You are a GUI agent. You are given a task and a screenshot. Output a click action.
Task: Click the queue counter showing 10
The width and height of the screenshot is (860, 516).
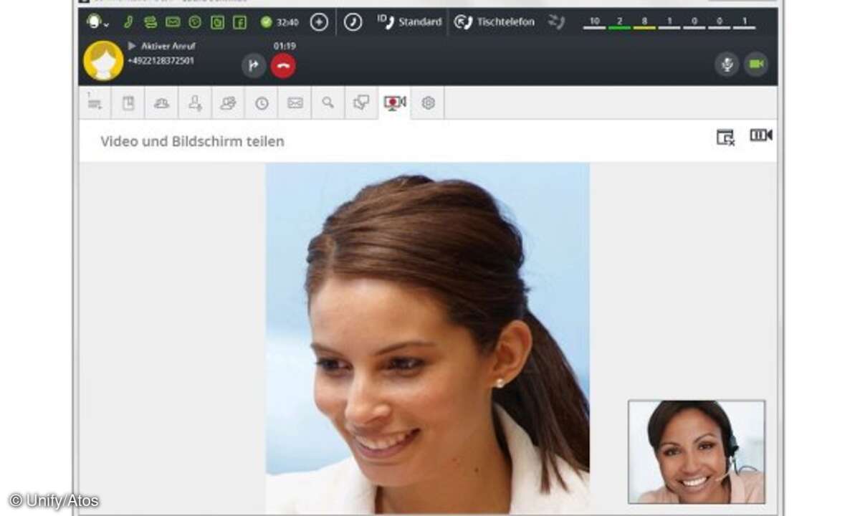tap(594, 22)
